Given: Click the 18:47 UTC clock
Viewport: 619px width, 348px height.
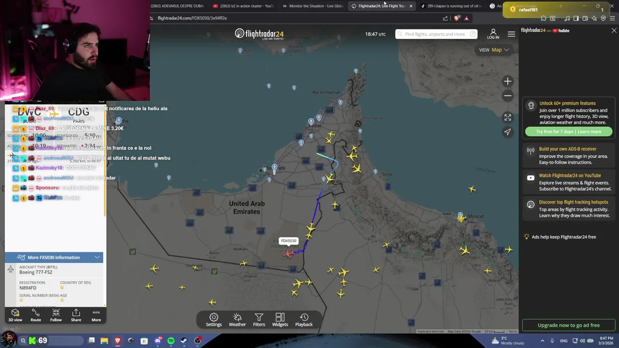Looking at the screenshot, I should click(375, 34).
